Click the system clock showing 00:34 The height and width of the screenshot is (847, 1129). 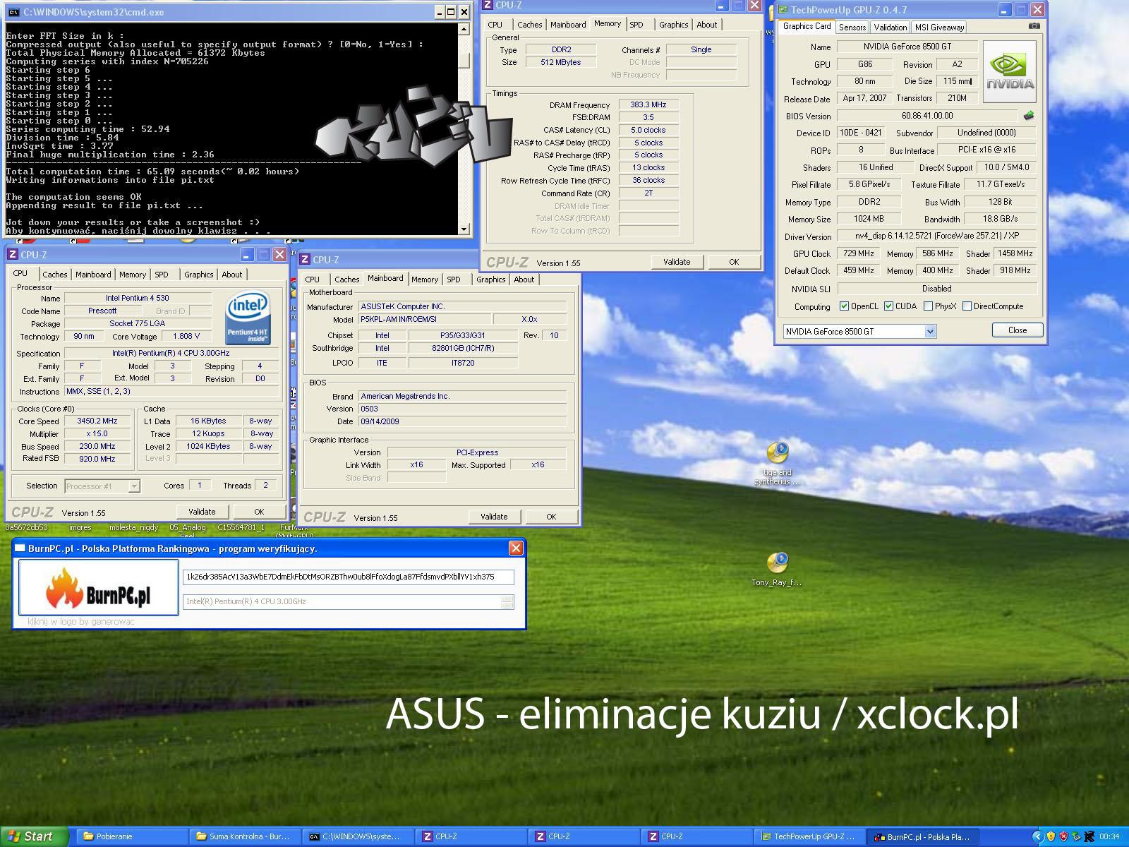(x=1109, y=836)
